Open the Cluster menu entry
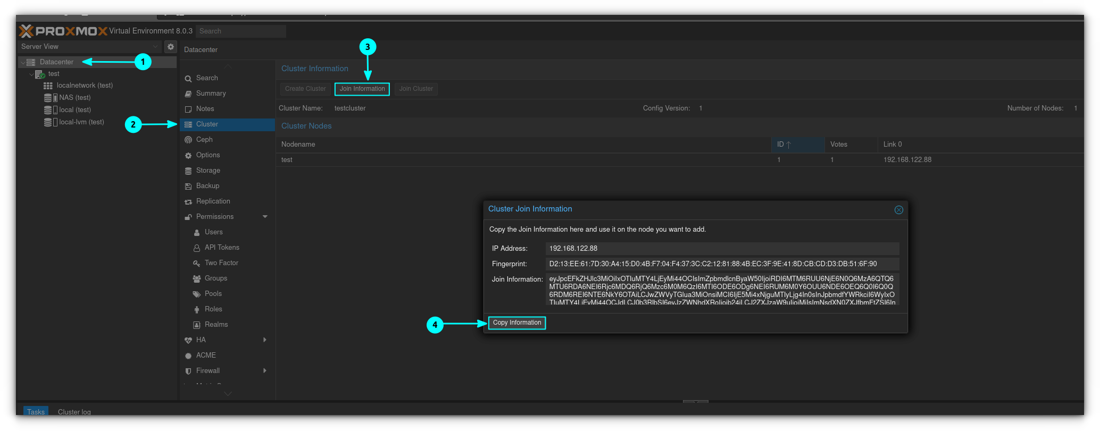Viewport: 1100px width, 432px height. (x=227, y=124)
